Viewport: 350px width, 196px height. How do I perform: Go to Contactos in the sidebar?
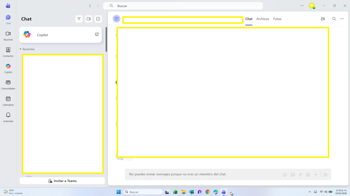[8, 52]
